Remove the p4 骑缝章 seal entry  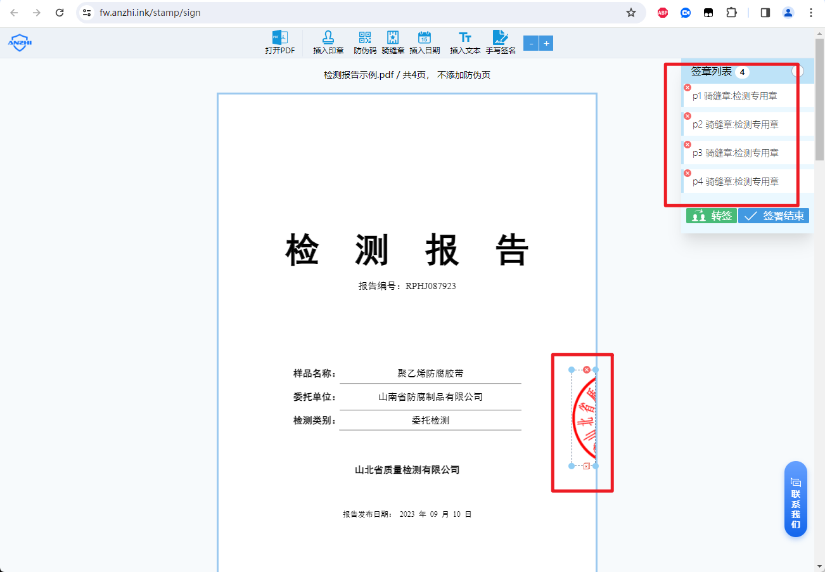[687, 172]
